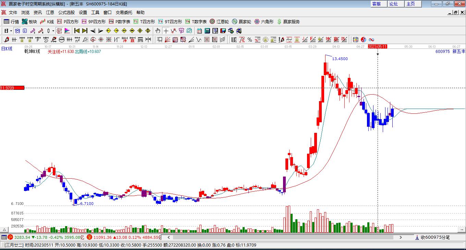Image resolution: width=466 pixels, height=250 pixels.
Task: Open the P四方形 tool
Action: tap(68, 22)
